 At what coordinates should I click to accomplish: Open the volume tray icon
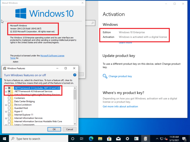(166, 139)
